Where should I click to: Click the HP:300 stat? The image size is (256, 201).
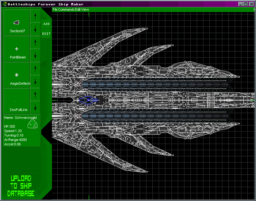pos(10,126)
